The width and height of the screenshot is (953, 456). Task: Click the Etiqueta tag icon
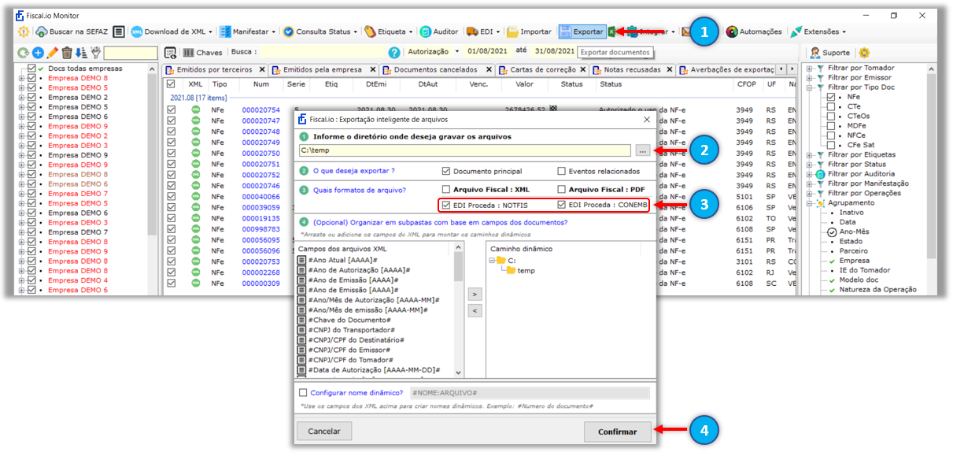(370, 32)
